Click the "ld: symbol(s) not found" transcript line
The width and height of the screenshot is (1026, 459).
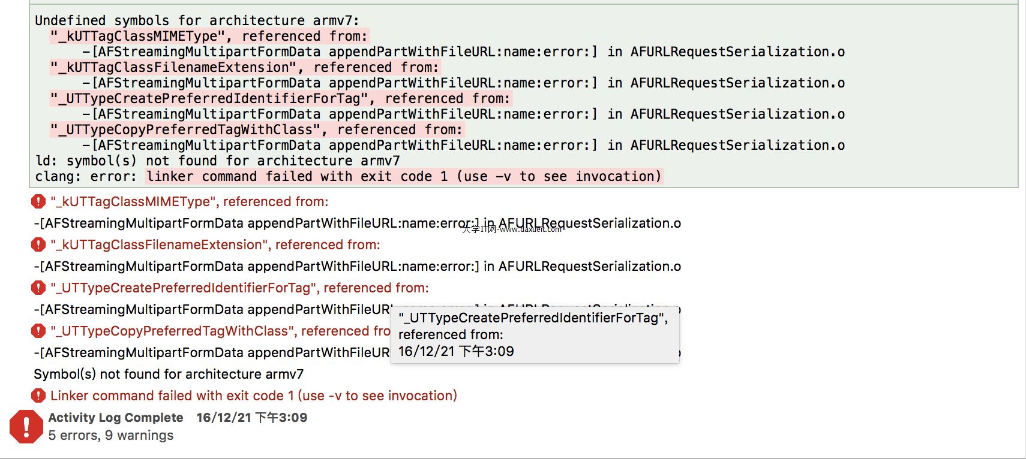pyautogui.click(x=217, y=161)
